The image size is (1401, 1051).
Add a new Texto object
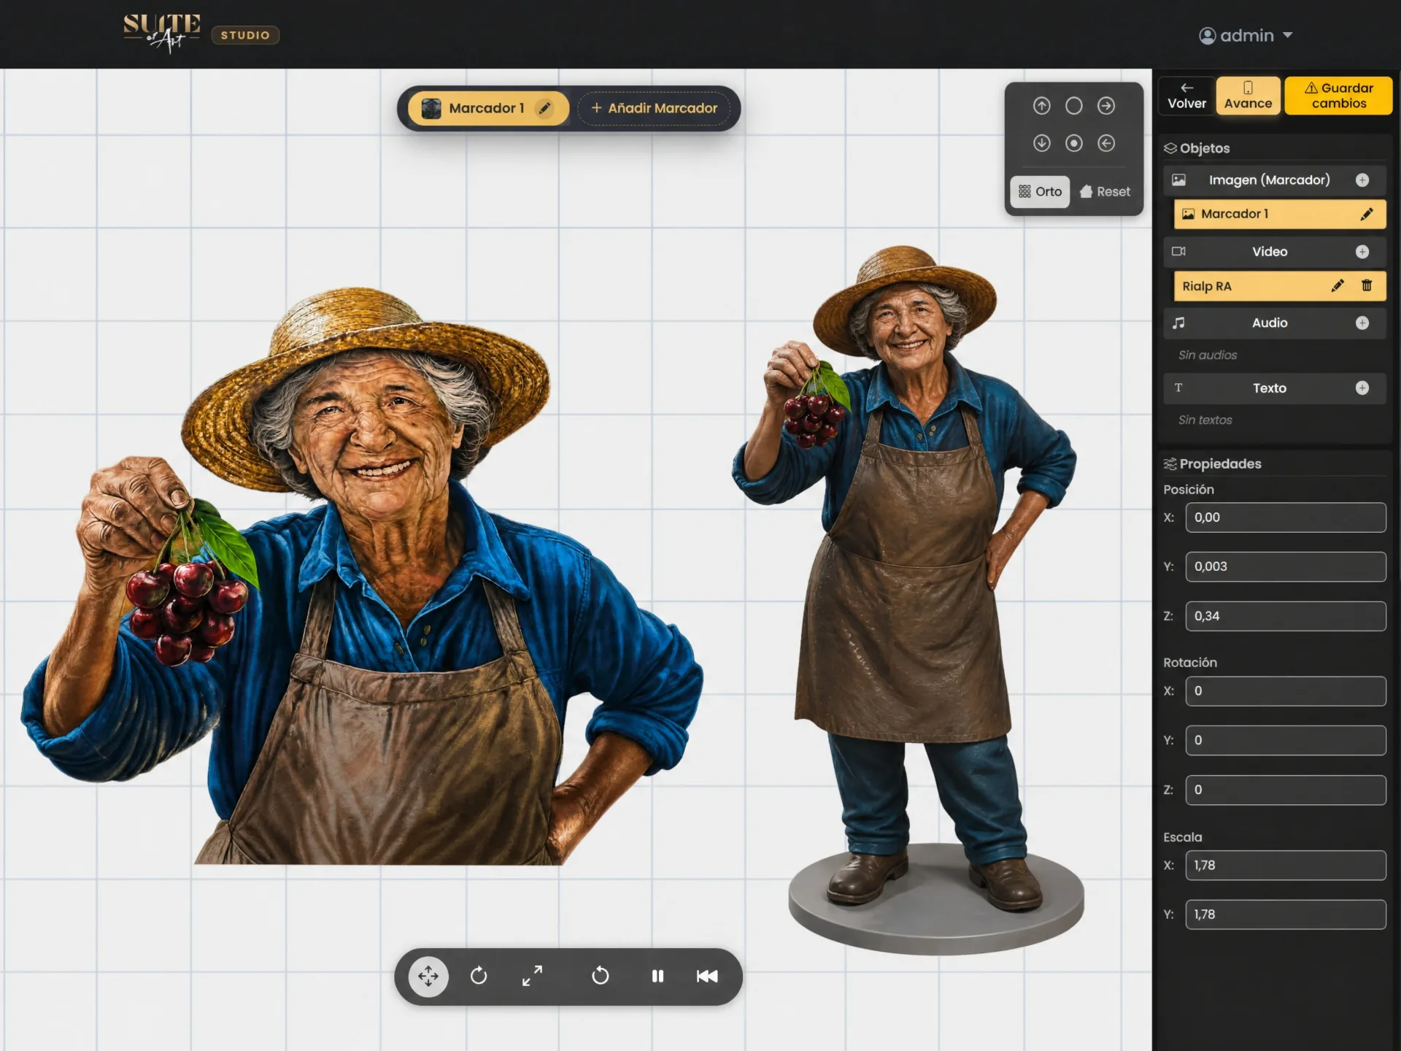pyautogui.click(x=1362, y=388)
